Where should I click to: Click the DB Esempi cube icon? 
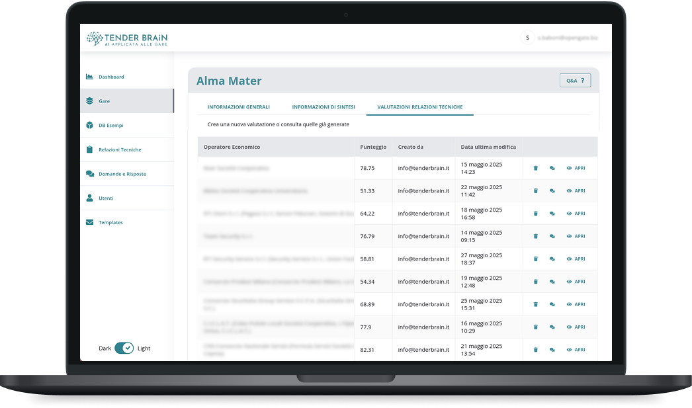click(x=89, y=126)
